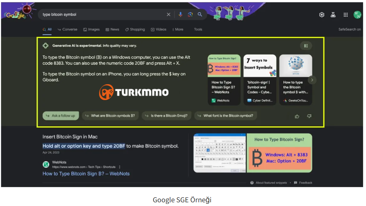The image size is (366, 206).
Task: Give thumbs up to the AI answer
Action: click(x=297, y=116)
